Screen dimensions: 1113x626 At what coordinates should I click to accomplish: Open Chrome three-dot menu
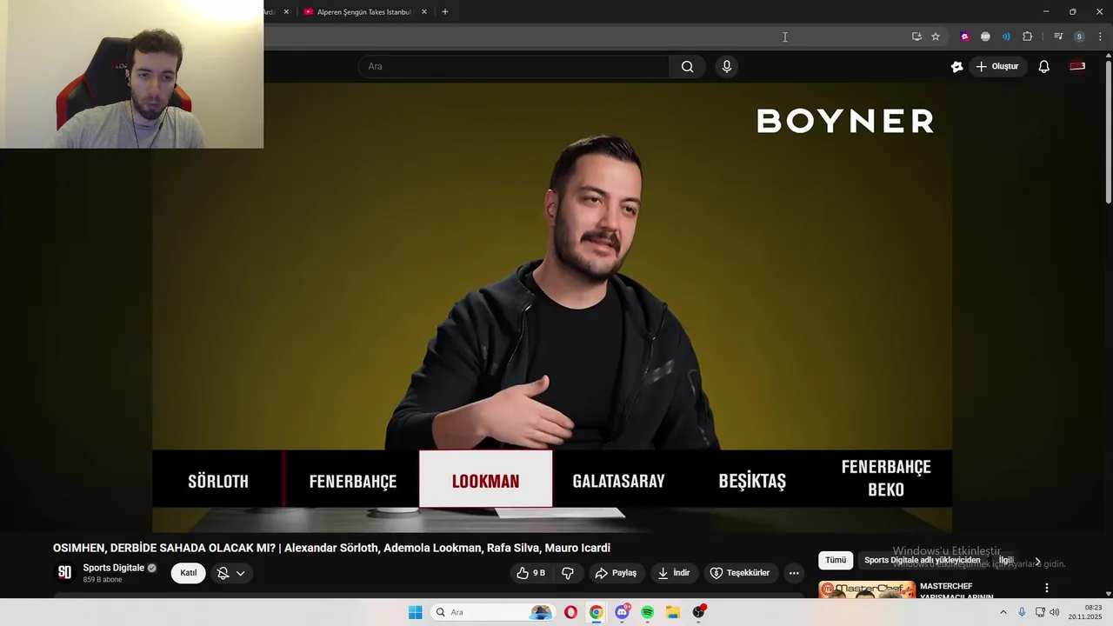pyautogui.click(x=1100, y=37)
